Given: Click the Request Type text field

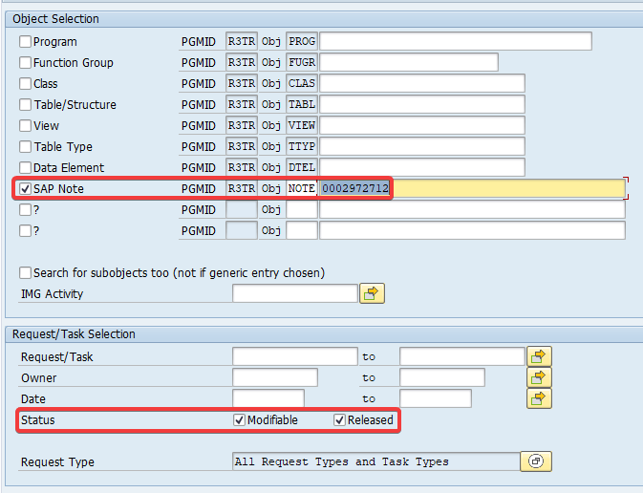Looking at the screenshot, I should [x=375, y=461].
